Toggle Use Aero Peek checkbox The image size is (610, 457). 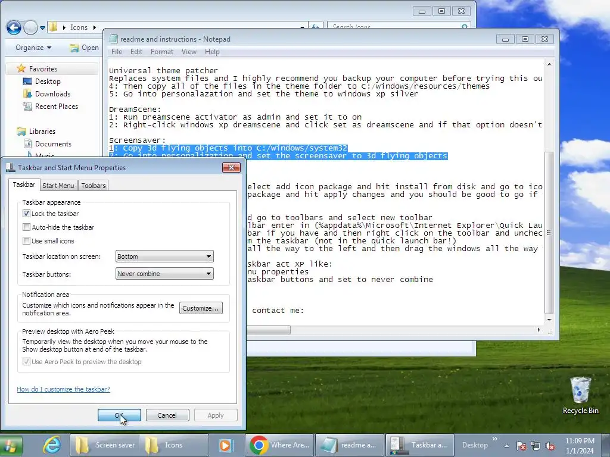coord(26,361)
